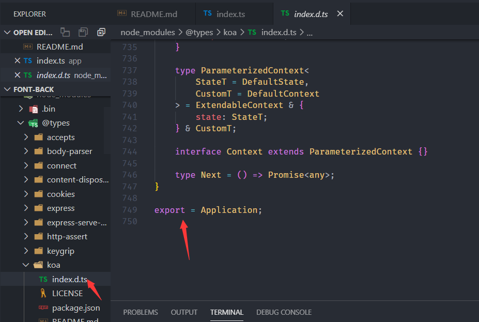Open the DEBUG CONSOLE panel tab

tap(284, 312)
